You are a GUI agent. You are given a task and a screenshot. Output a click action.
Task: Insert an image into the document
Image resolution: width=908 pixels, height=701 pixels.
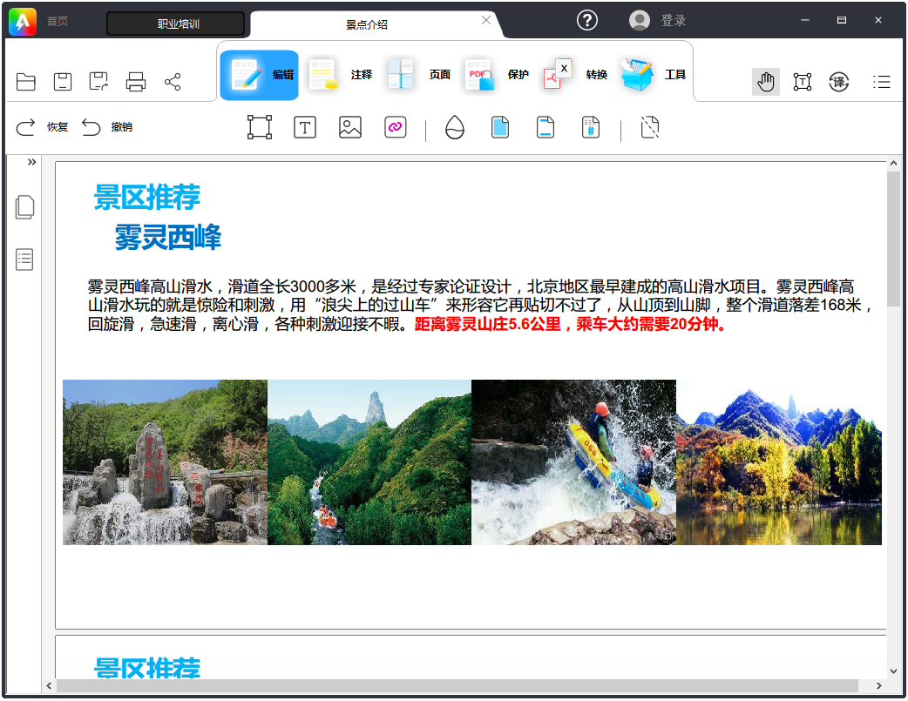(x=349, y=127)
